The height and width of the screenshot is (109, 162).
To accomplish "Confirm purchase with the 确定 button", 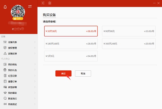I will pos(63,73).
